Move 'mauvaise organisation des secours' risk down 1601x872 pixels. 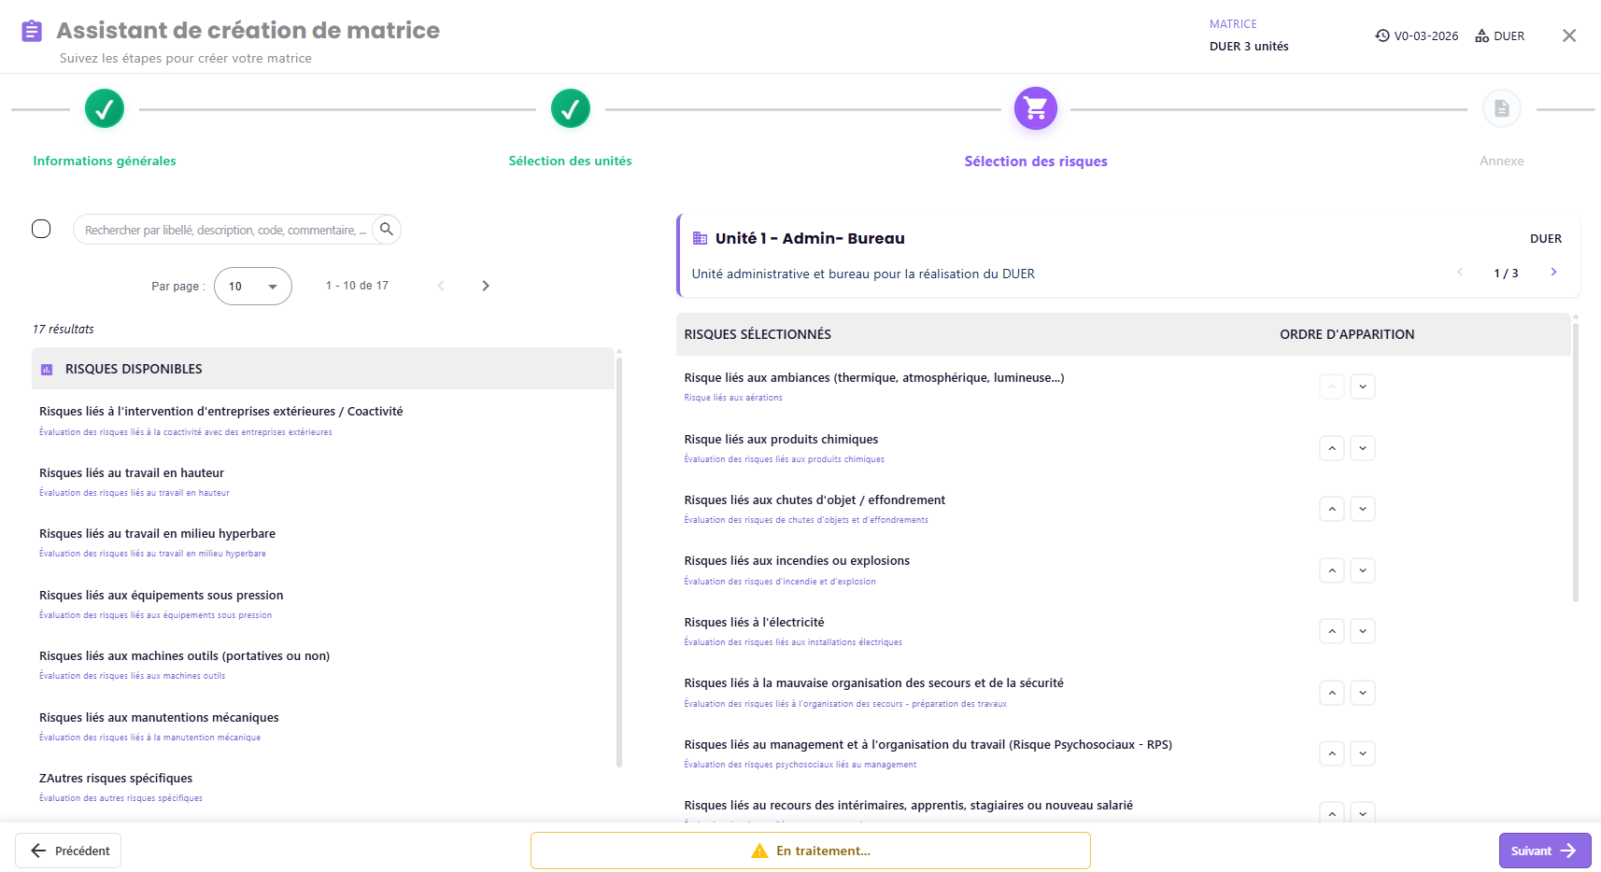pyautogui.click(x=1363, y=693)
